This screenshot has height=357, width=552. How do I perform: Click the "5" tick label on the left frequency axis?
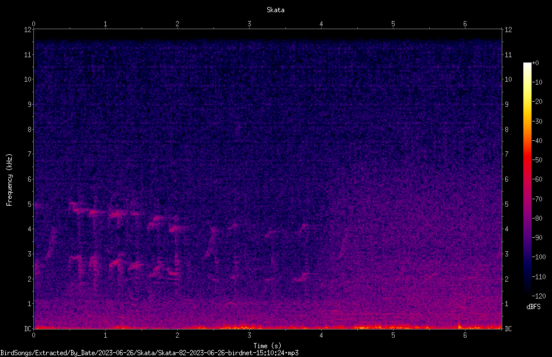point(29,205)
